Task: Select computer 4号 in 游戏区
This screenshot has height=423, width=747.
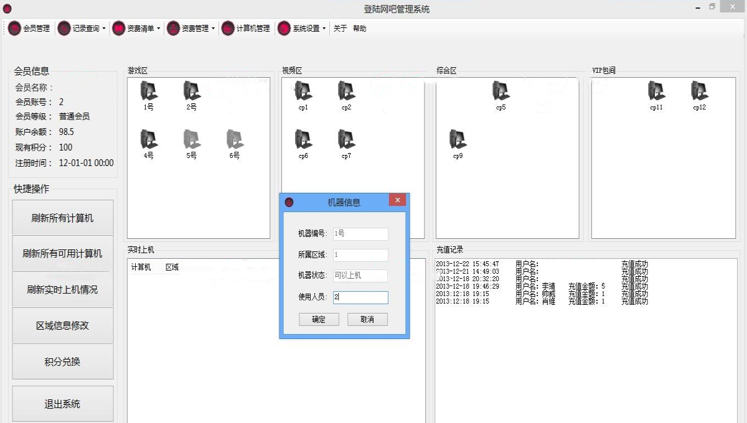Action: click(x=149, y=144)
